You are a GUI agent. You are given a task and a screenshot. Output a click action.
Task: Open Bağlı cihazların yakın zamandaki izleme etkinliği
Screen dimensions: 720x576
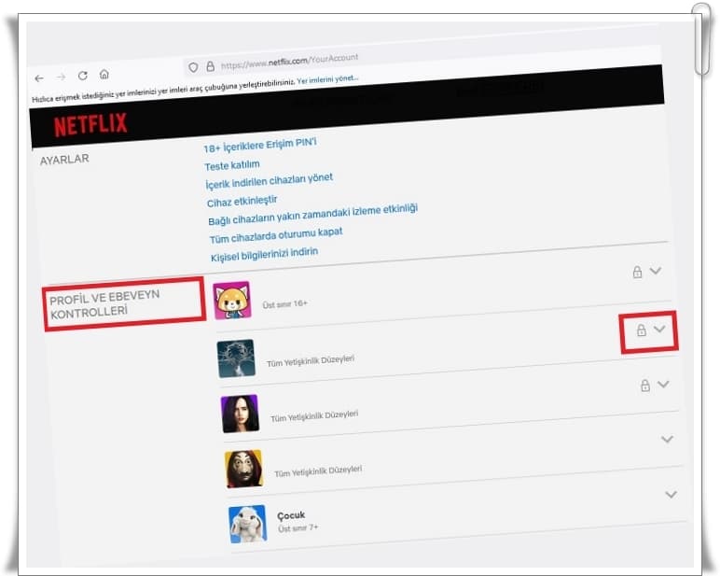coord(312,215)
